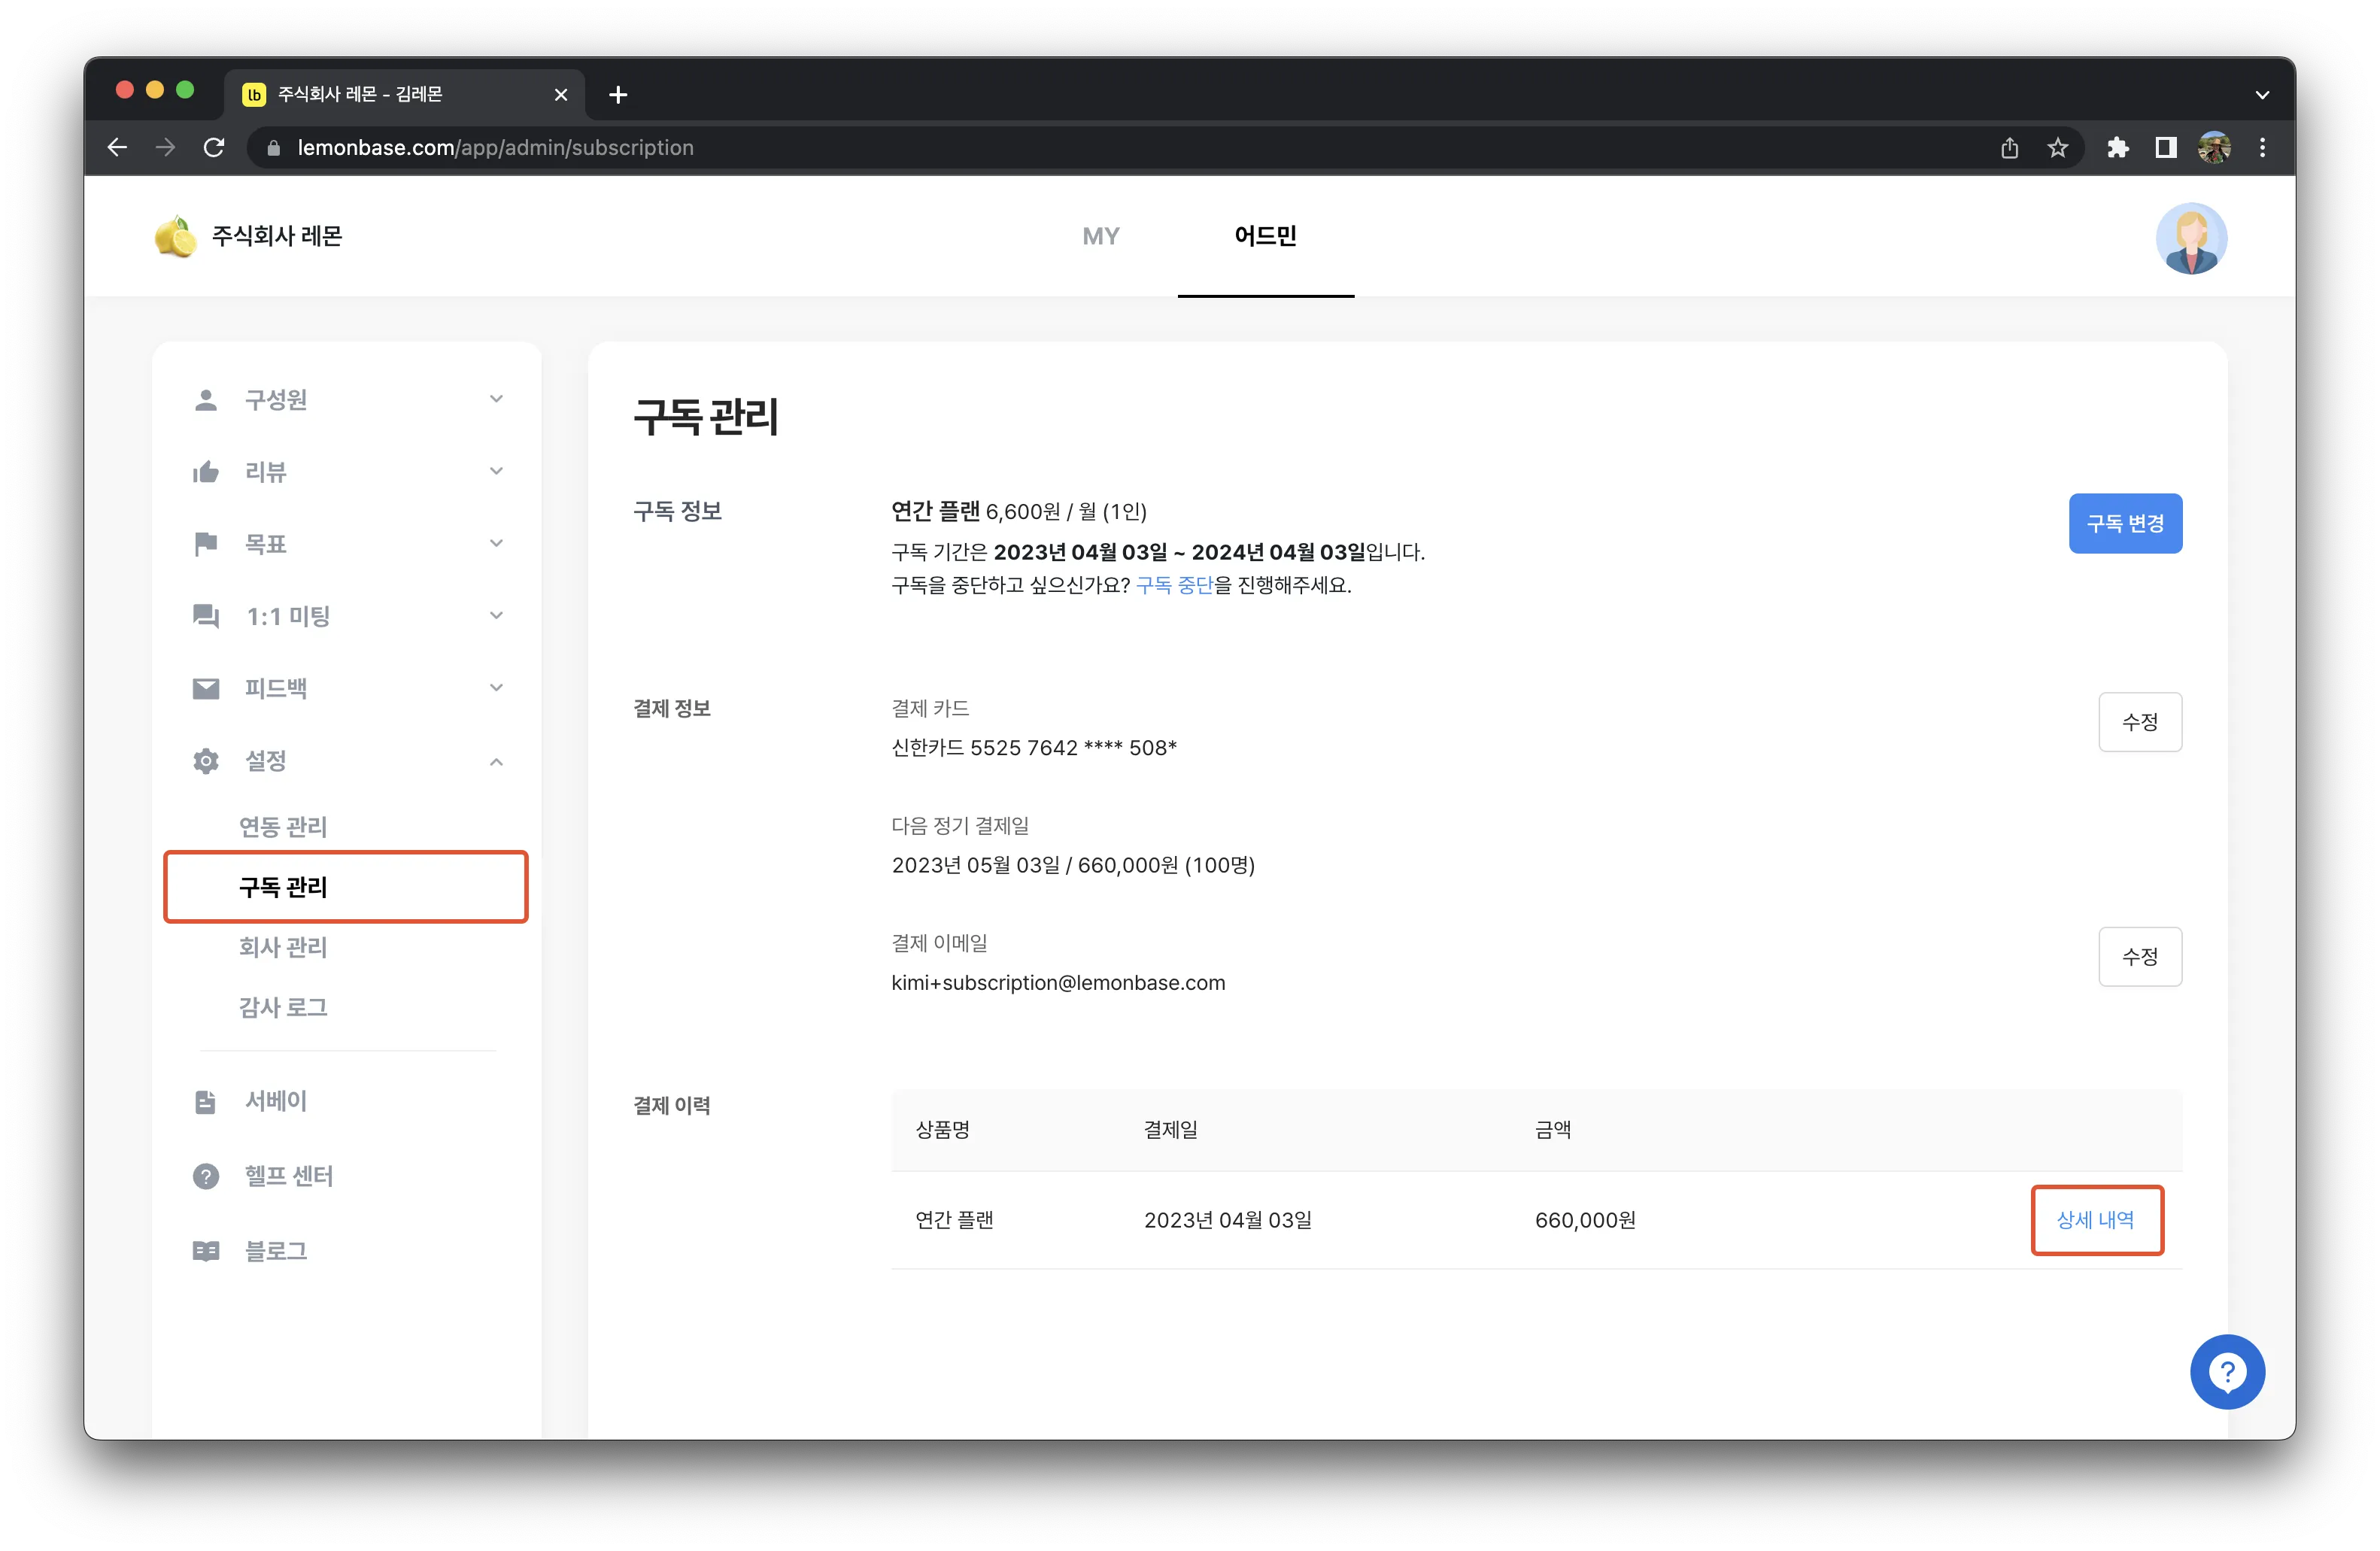Click 수정 button for 결제 카드
This screenshot has height=1551, width=2380.
[x=2140, y=722]
